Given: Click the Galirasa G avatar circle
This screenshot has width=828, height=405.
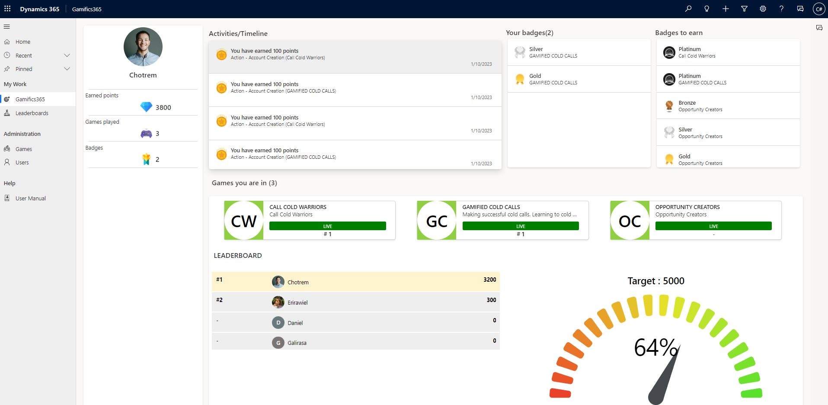Looking at the screenshot, I should point(278,343).
